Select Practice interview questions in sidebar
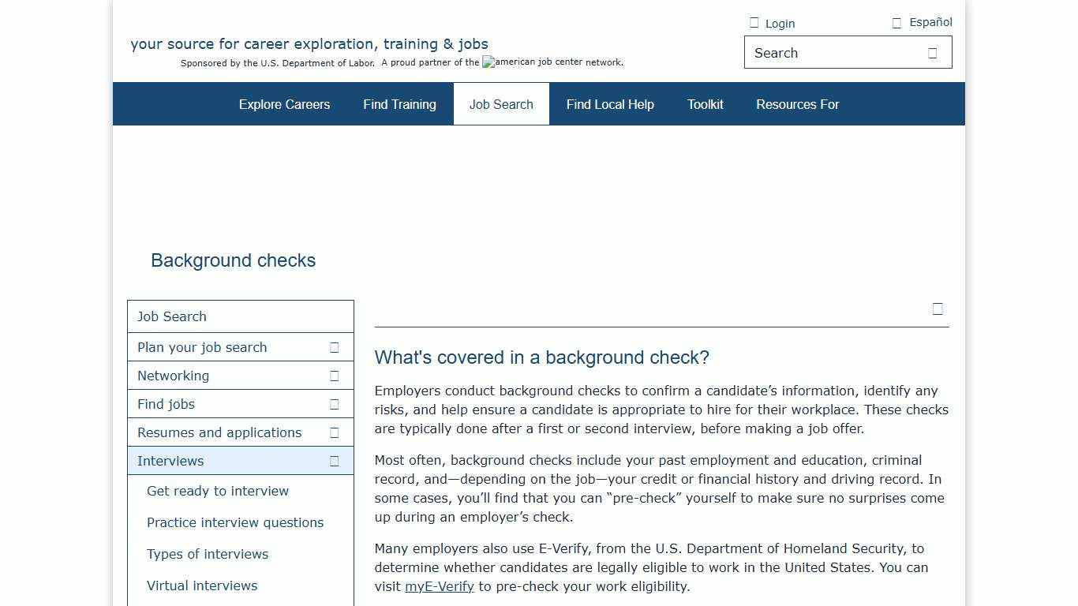 tap(234, 522)
